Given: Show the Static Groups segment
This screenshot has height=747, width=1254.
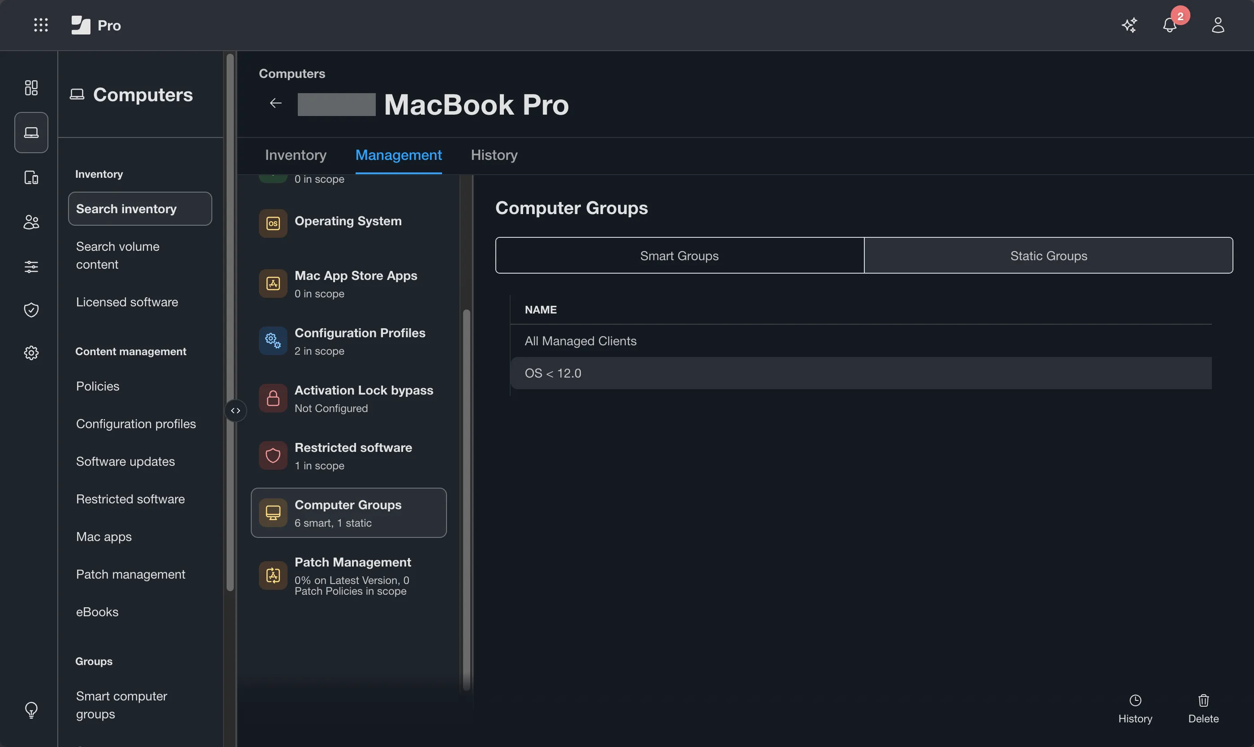Looking at the screenshot, I should pyautogui.click(x=1048, y=256).
